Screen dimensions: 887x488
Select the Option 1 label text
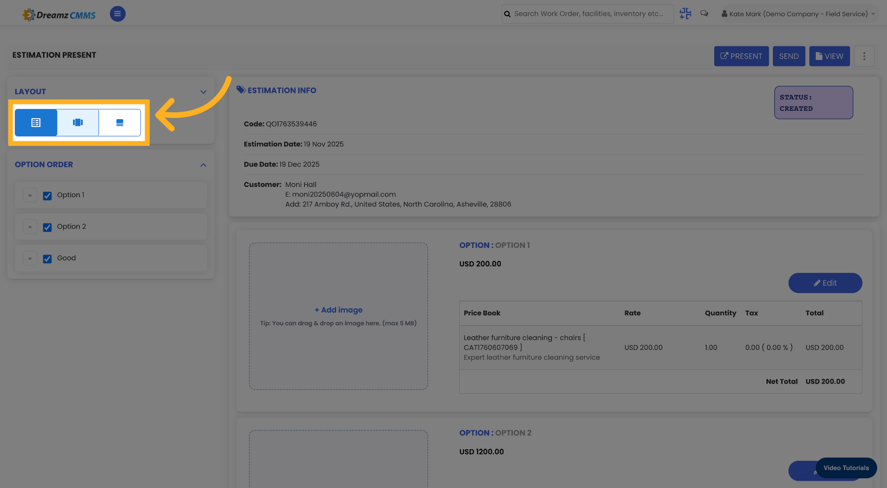[x=71, y=195]
